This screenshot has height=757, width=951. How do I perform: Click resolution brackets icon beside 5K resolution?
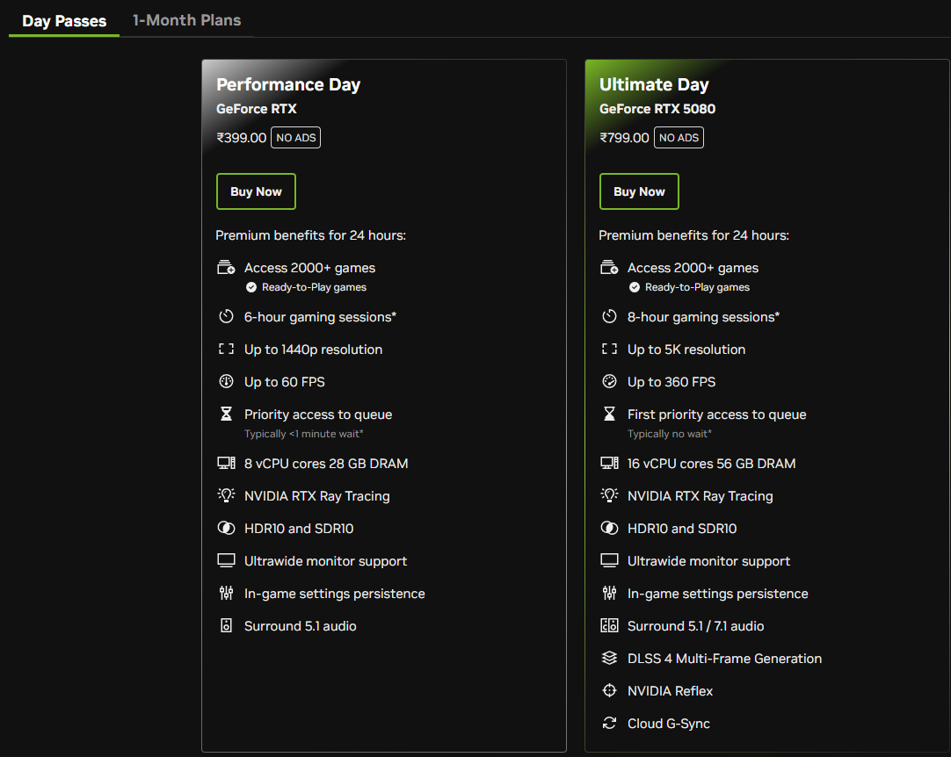(x=610, y=350)
